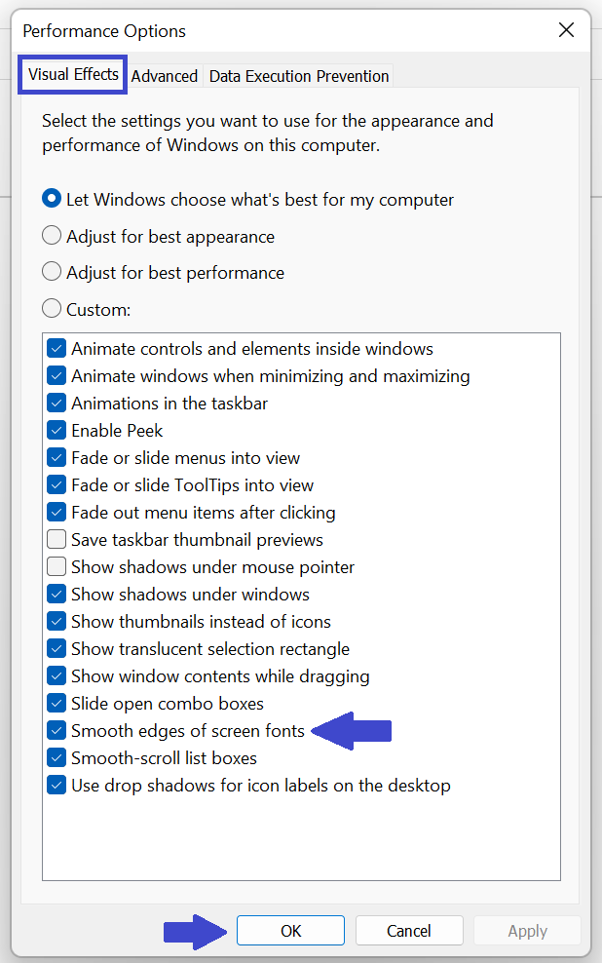Image resolution: width=602 pixels, height=963 pixels.
Task: Uncheck Animate controls and elements inside windows
Action: pyautogui.click(x=56, y=348)
